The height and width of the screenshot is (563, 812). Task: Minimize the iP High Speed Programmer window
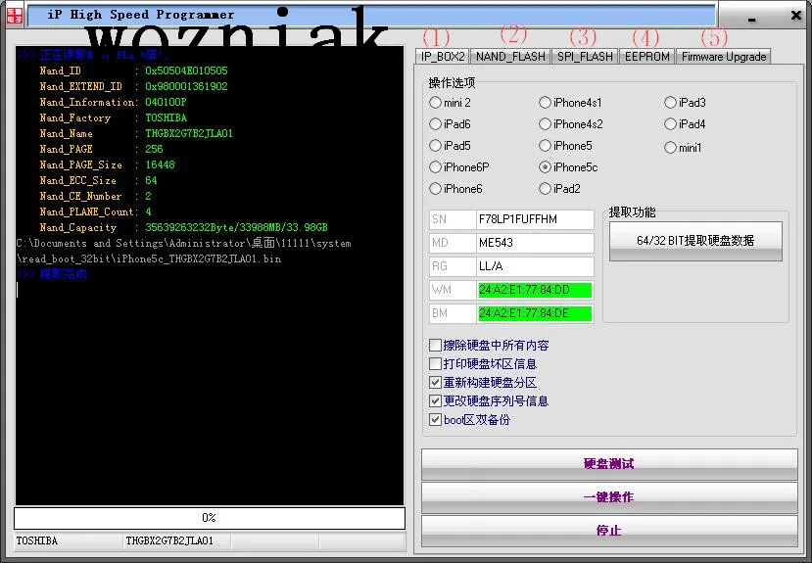tap(752, 20)
